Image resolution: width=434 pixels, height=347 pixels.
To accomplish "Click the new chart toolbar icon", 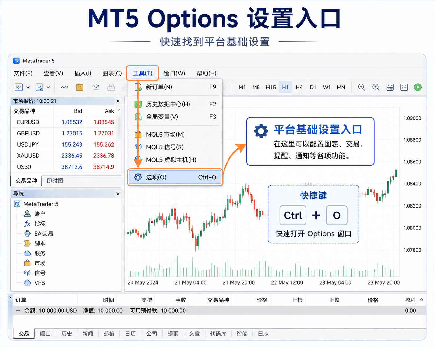I will click(x=19, y=87).
